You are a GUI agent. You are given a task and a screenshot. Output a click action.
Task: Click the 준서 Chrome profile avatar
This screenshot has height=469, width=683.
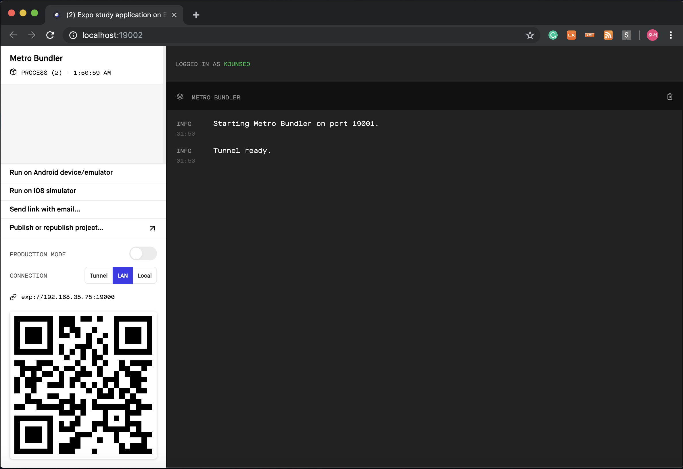click(653, 35)
